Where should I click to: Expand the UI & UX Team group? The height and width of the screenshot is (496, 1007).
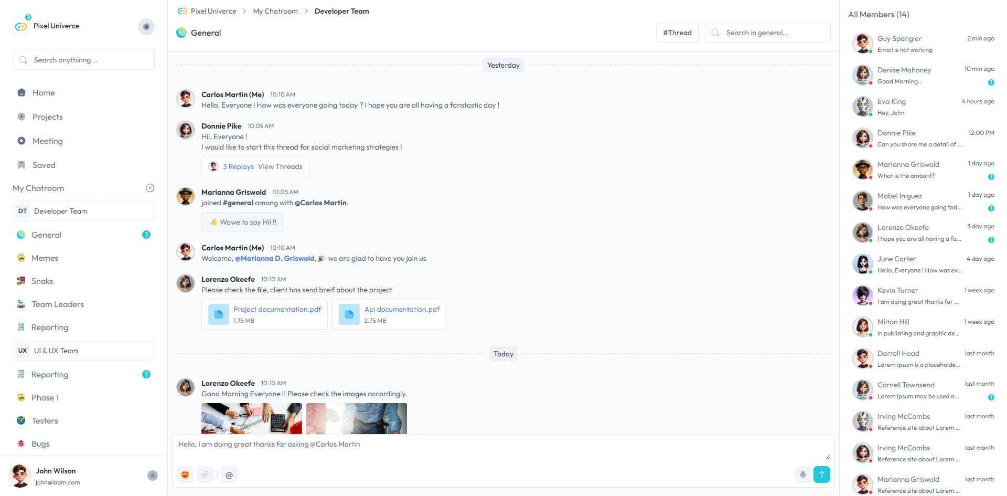point(83,351)
